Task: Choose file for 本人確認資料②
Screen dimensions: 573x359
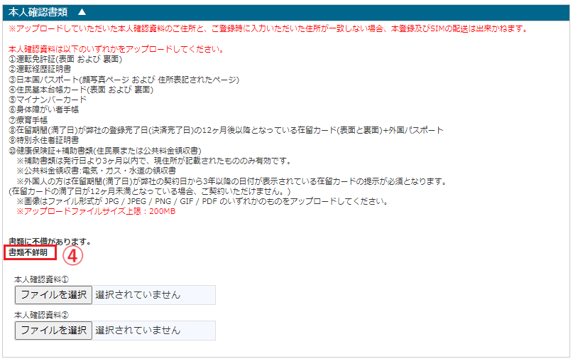Action: point(53,330)
